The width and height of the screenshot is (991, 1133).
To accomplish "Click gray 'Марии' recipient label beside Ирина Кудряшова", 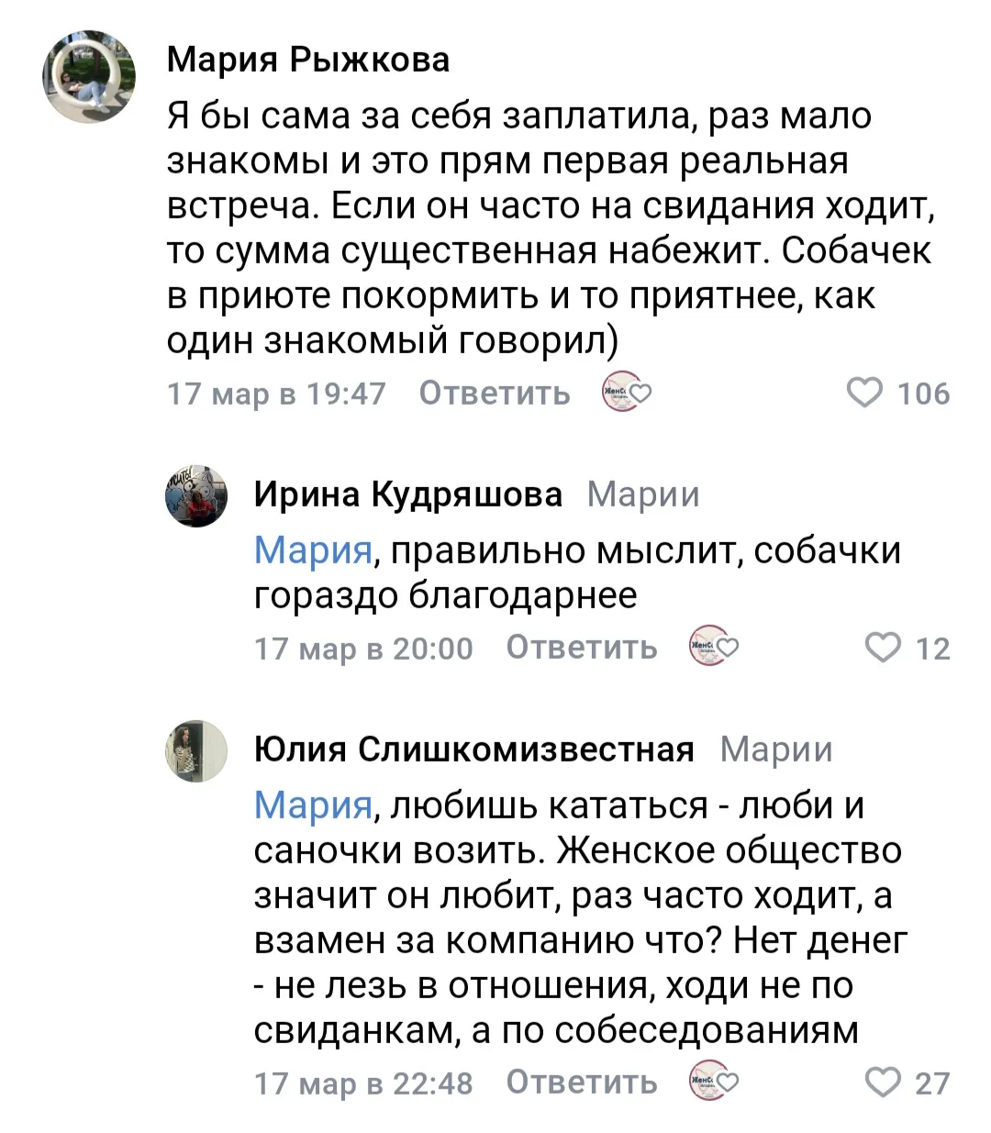I will tap(642, 494).
